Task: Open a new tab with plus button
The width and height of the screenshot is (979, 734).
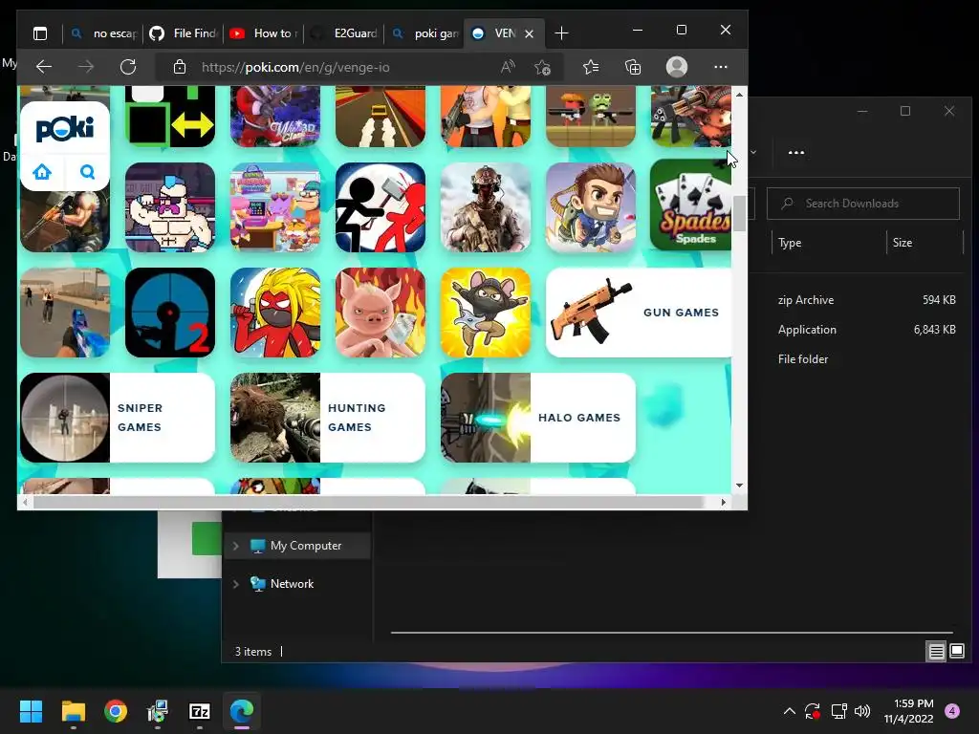Action: point(561,33)
